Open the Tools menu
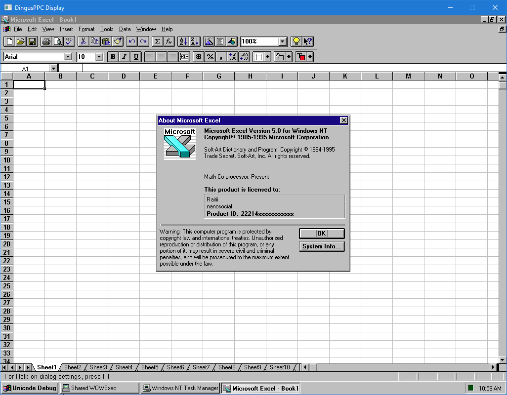Image resolution: width=507 pixels, height=395 pixels. (x=107, y=29)
